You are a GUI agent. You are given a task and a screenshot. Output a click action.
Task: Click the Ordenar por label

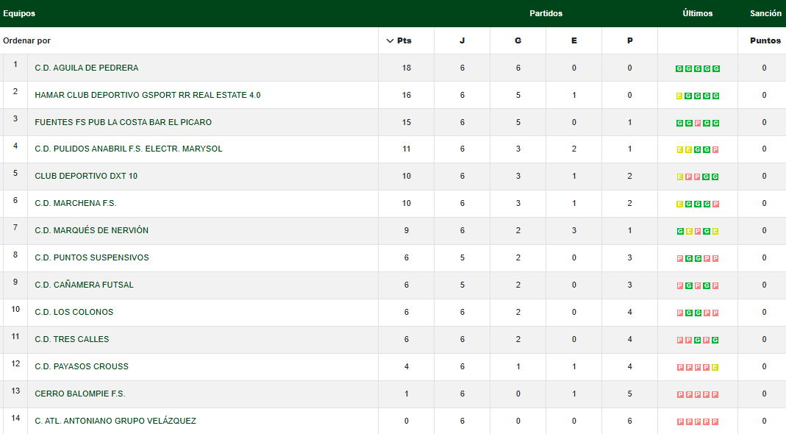pyautogui.click(x=27, y=41)
